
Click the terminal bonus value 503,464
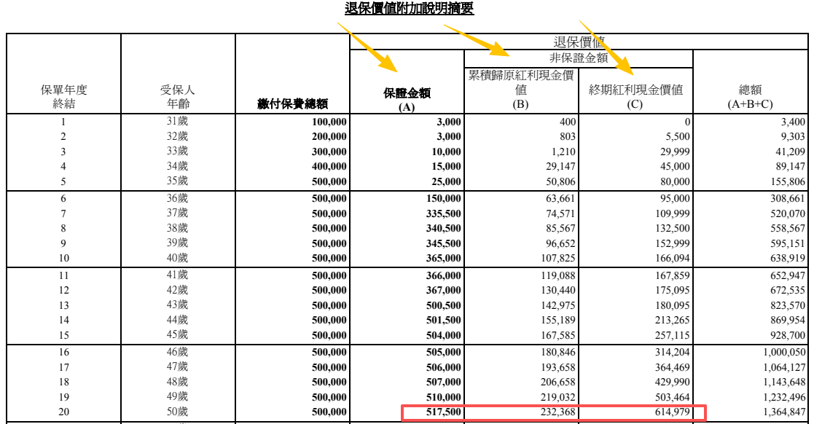(x=673, y=397)
